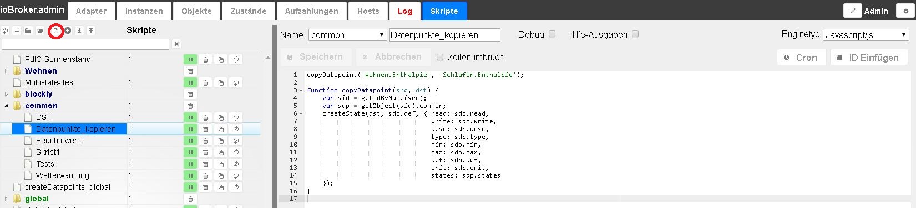The width and height of the screenshot is (916, 208).
Task: Expand the blockly folder
Action: [6, 94]
